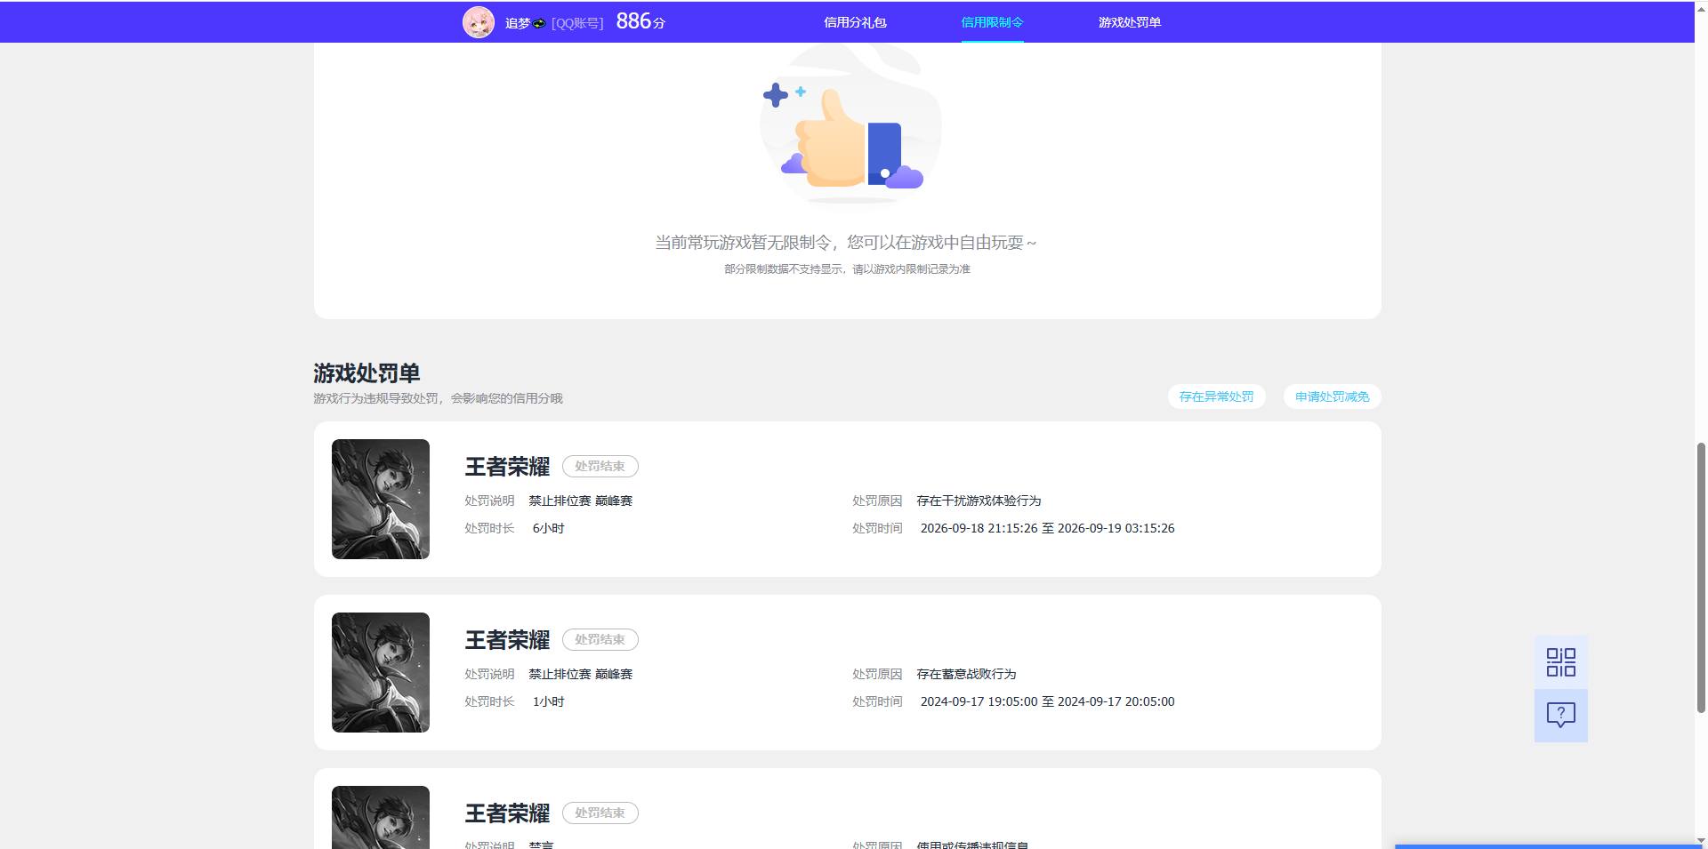The image size is (1708, 849).
Task: Open hero thumbnail of the 禁言 penalty card
Action: pyautogui.click(x=381, y=817)
